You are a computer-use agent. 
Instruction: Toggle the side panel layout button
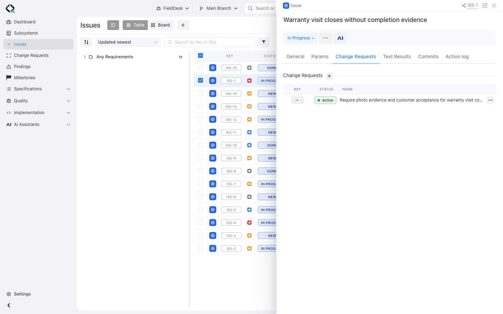(113, 25)
